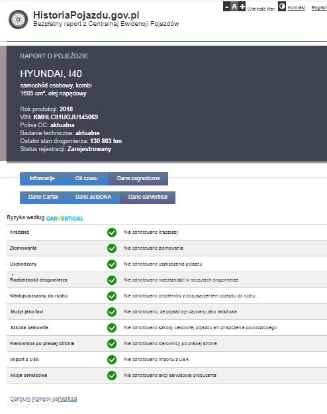Click green check for Niedopuszczony do ruchu

[x=112, y=296]
